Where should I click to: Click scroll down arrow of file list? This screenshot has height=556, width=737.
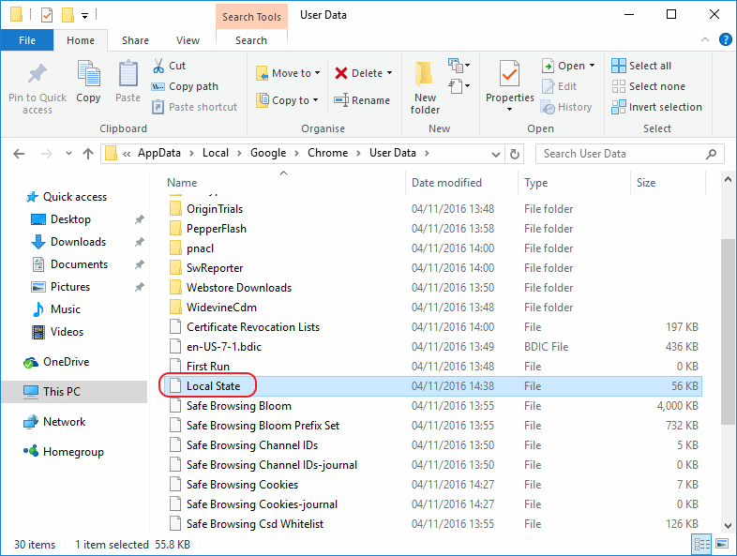tap(728, 525)
